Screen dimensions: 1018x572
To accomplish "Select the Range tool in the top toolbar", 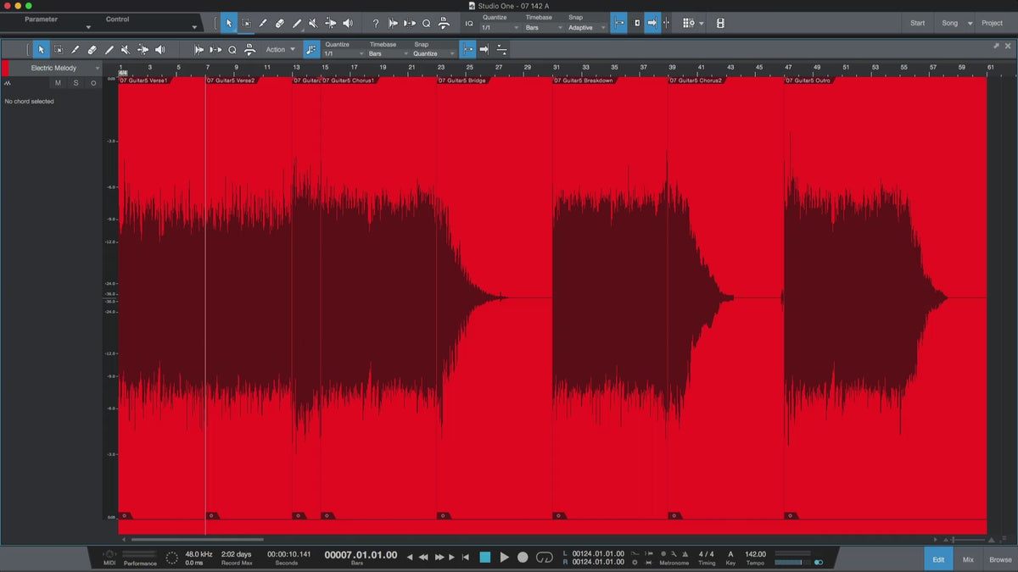I will pyautogui.click(x=246, y=24).
